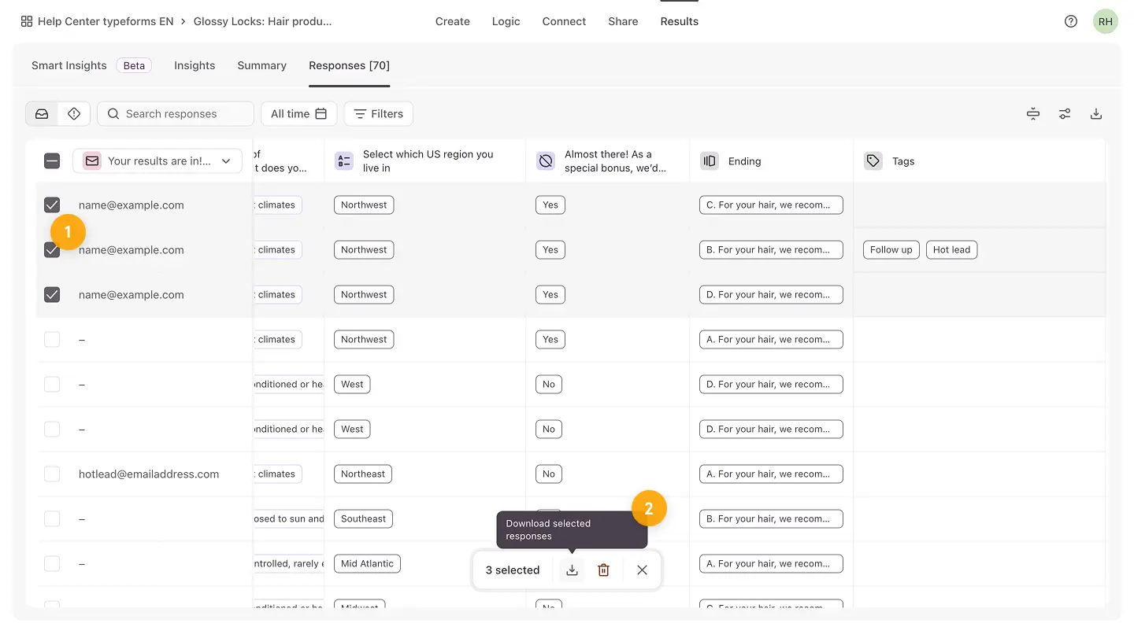Click the 'Hot lead' tag
The height and width of the screenshot is (638, 1134).
pos(951,250)
